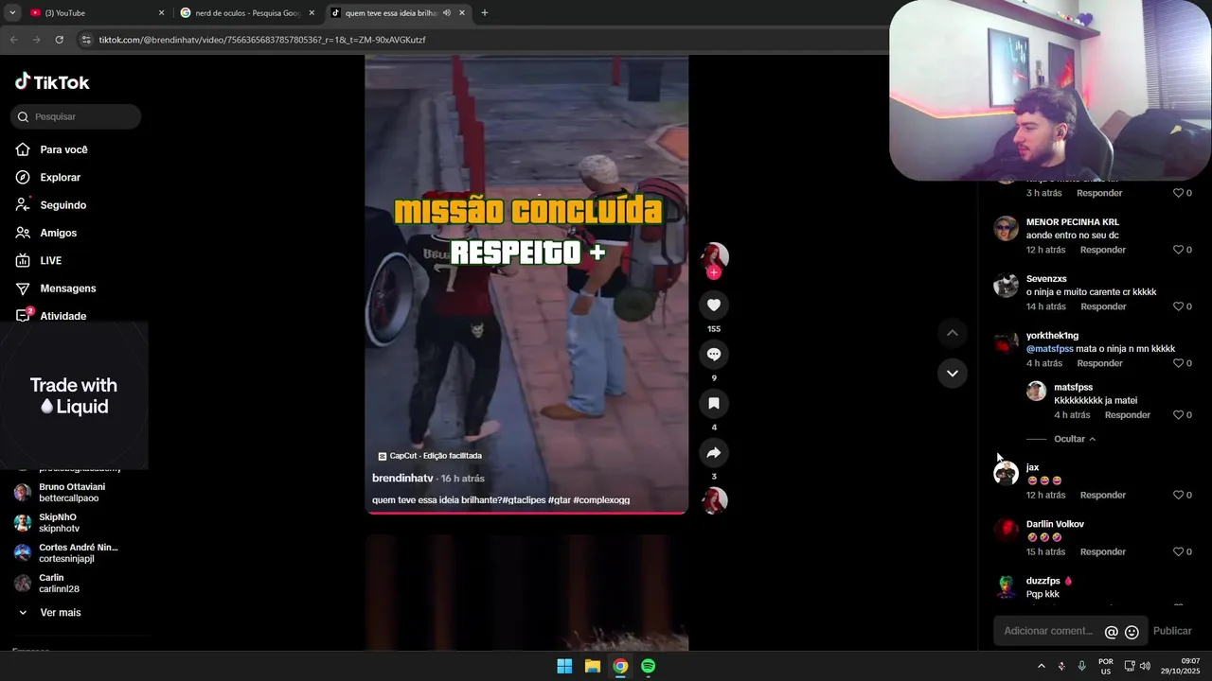The width and height of the screenshot is (1212, 681).
Task: Open tab search dropdown arrow
Action: [12, 13]
